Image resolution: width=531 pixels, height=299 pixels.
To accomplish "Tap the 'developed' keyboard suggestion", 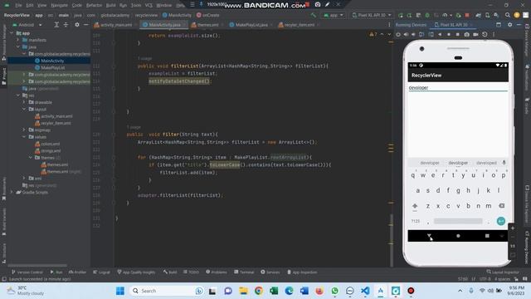I will tap(486, 163).
